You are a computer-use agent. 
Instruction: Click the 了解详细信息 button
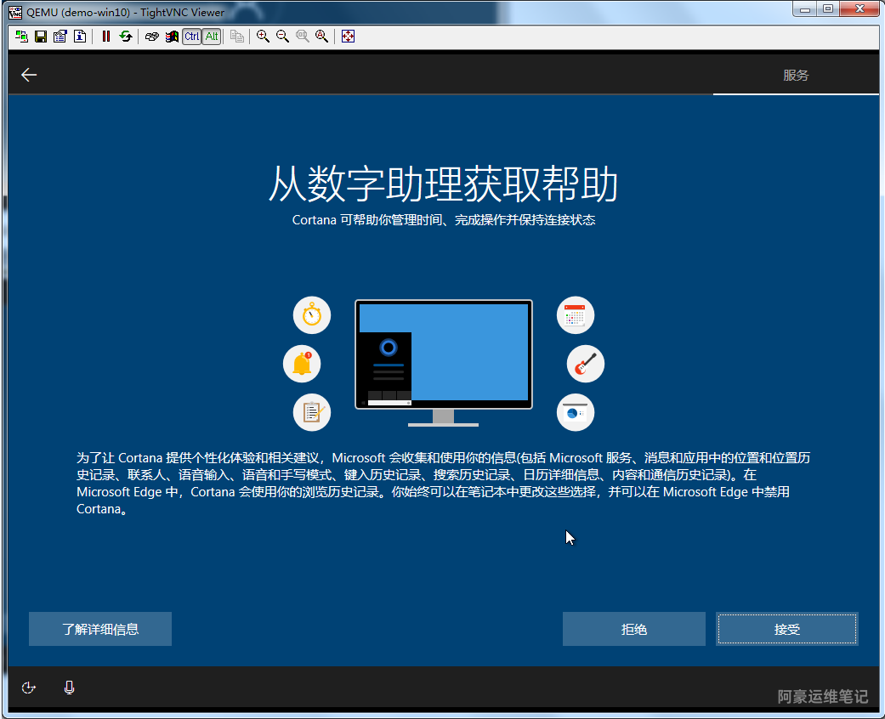[100, 629]
